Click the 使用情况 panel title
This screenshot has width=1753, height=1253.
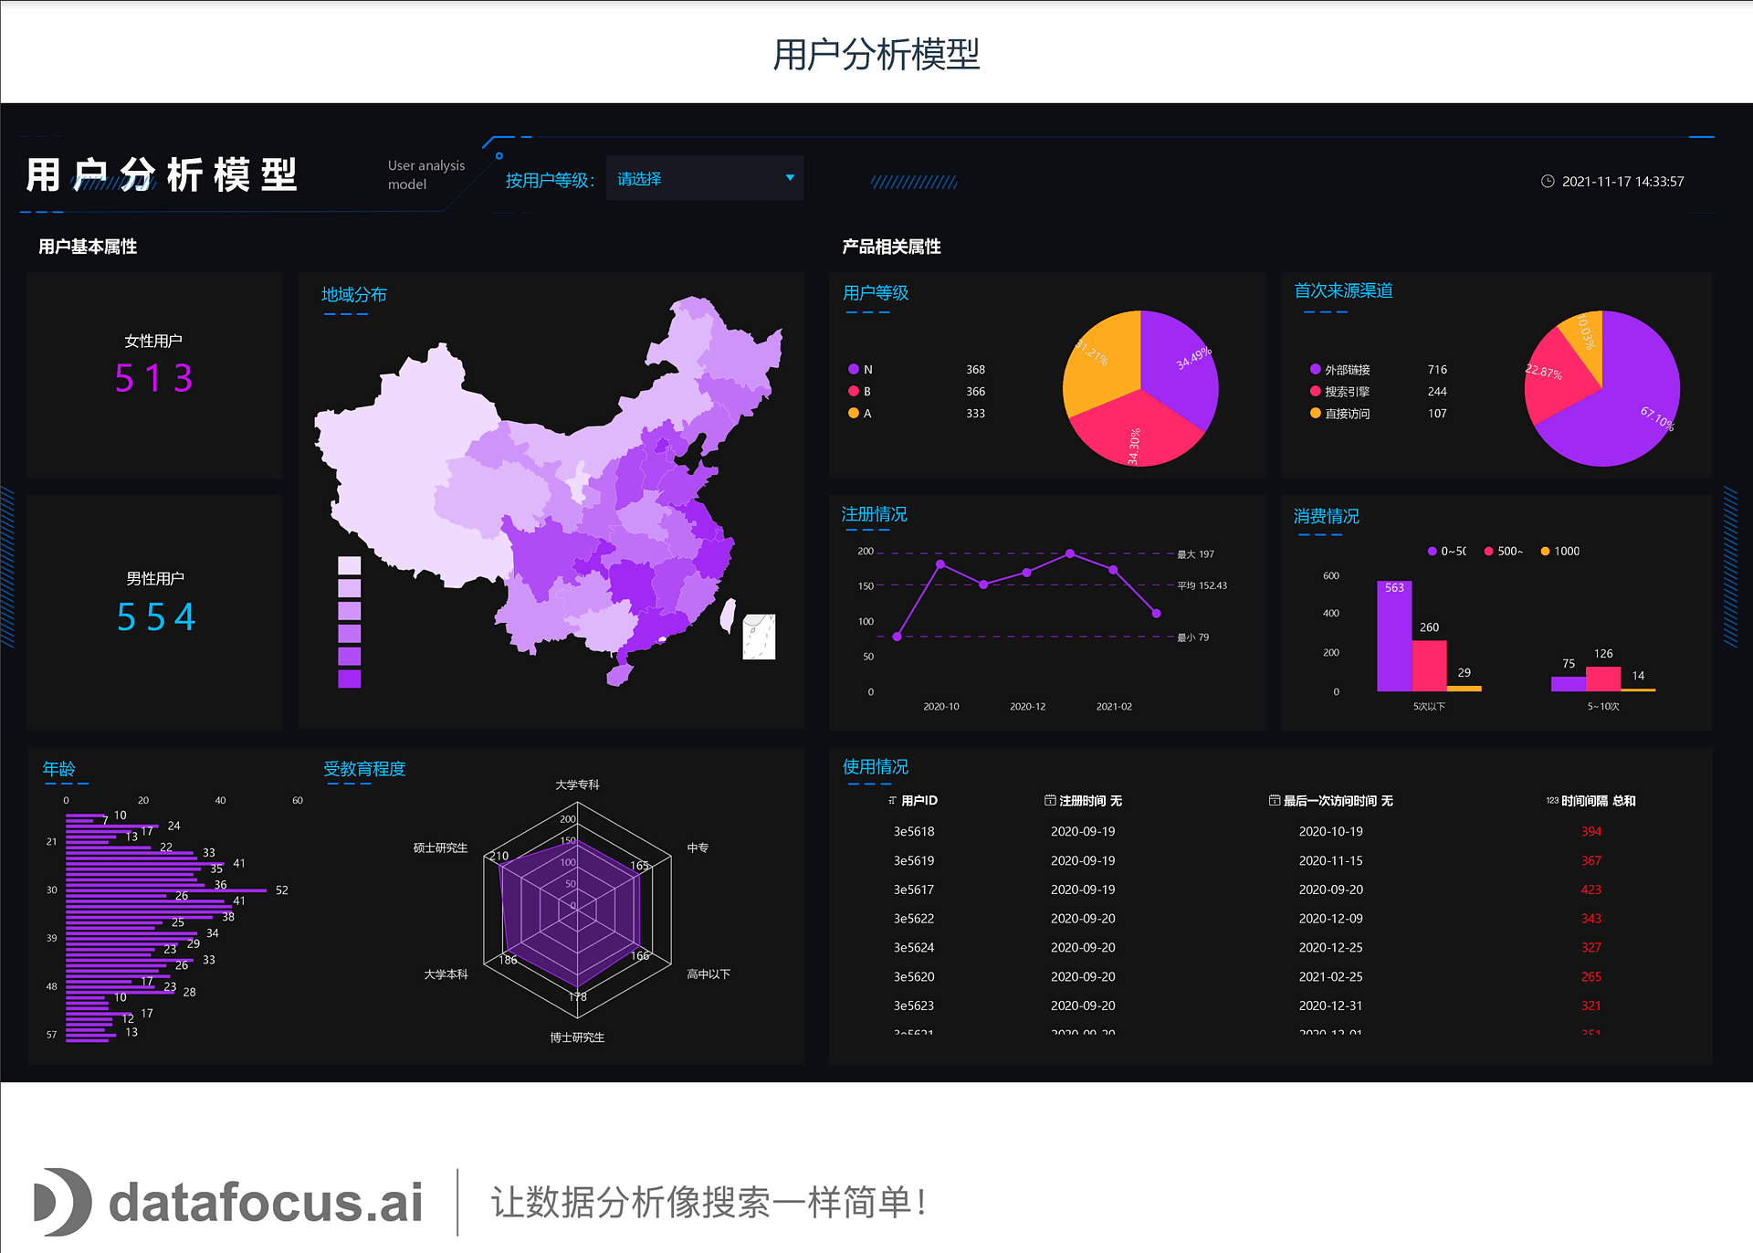point(876,766)
